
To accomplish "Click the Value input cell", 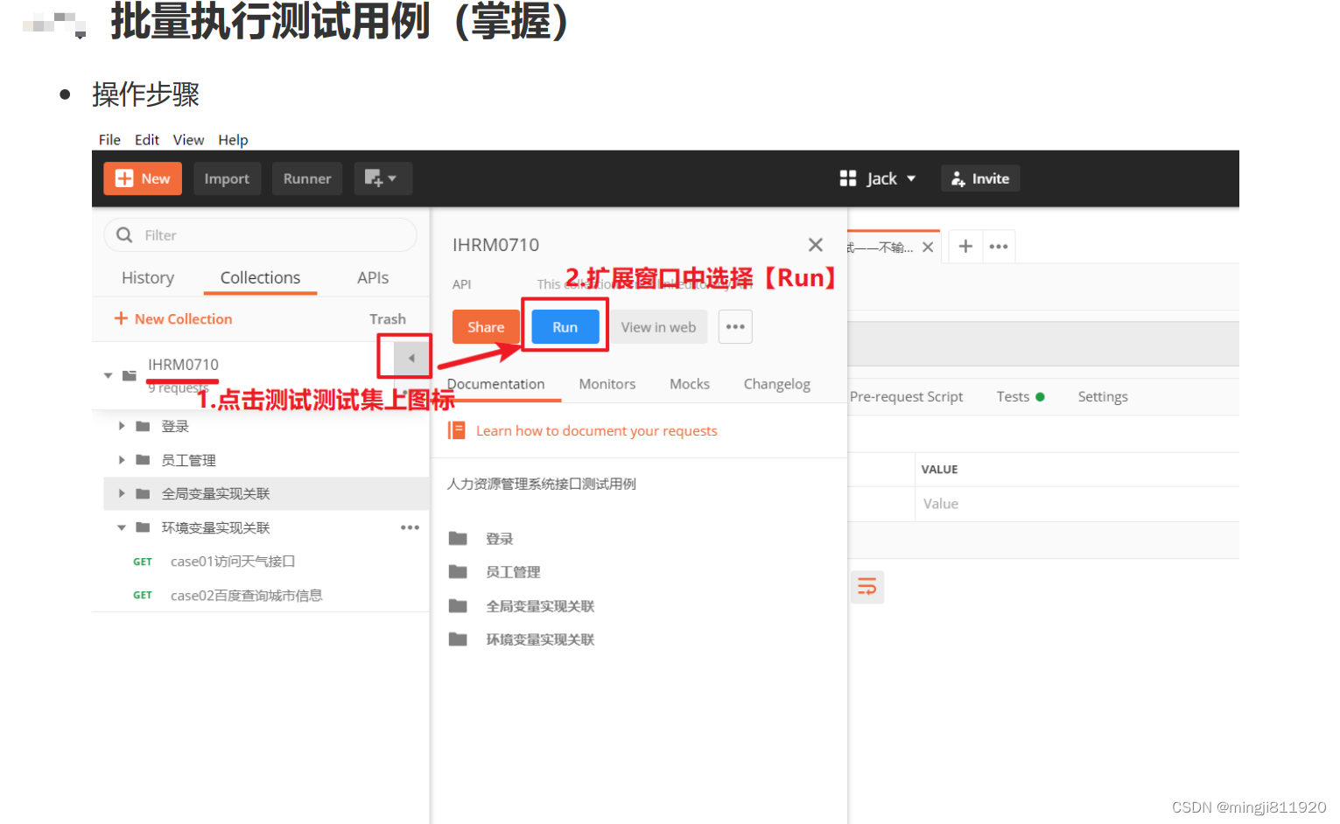I will pos(1077,504).
